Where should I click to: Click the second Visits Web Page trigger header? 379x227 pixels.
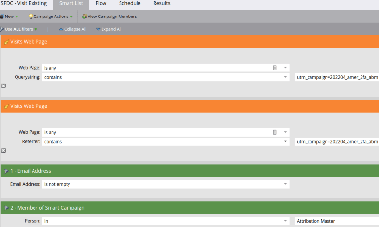click(x=190, y=106)
